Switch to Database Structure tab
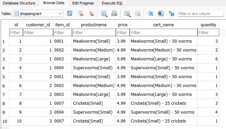226x129 pixels. tap(19, 3)
